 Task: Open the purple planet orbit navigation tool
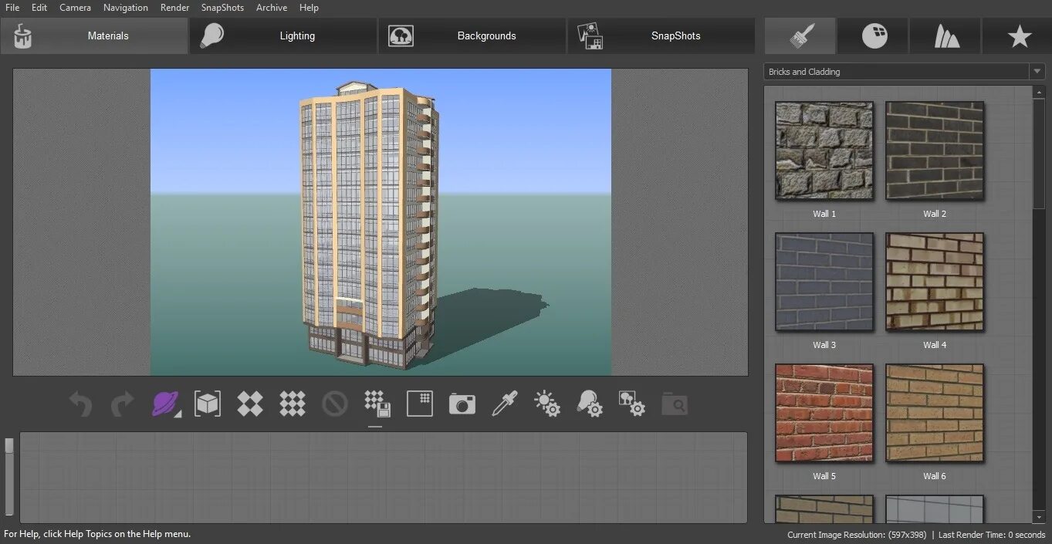(x=166, y=404)
